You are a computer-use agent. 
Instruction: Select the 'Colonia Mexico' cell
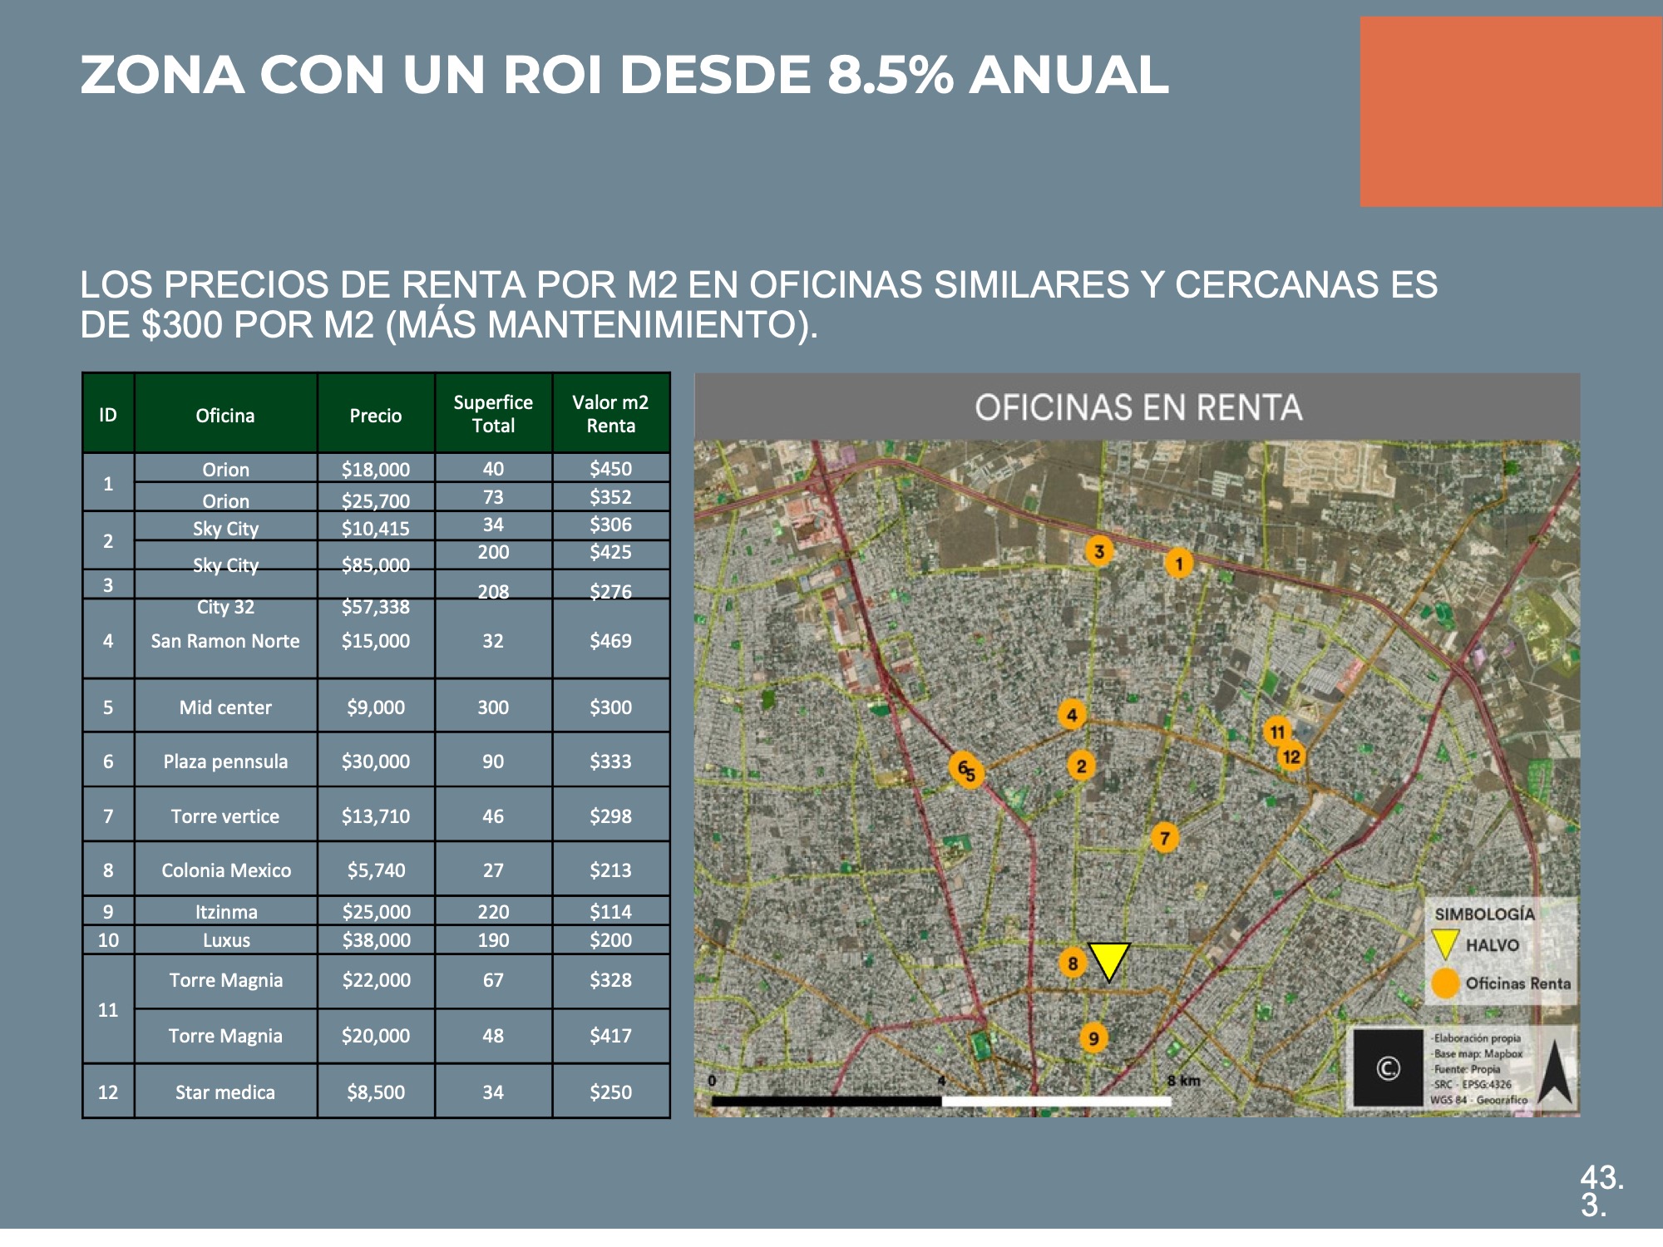[225, 870]
